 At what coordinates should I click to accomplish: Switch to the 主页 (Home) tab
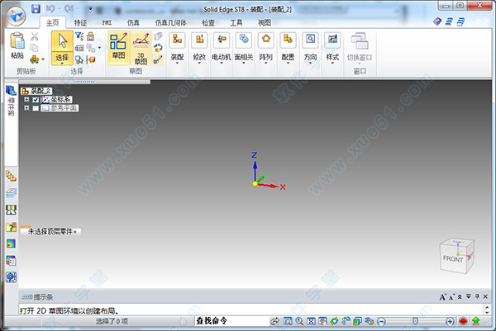(x=53, y=23)
